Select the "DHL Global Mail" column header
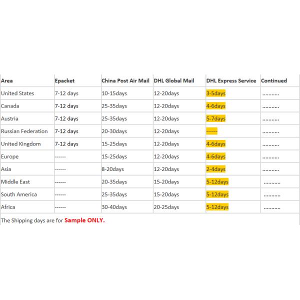 (x=173, y=80)
